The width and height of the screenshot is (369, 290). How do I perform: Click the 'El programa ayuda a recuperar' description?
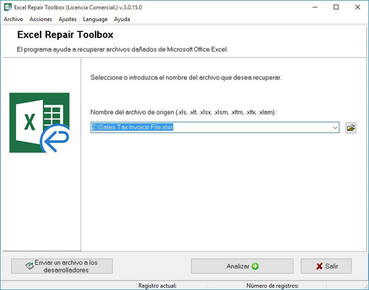(x=123, y=49)
